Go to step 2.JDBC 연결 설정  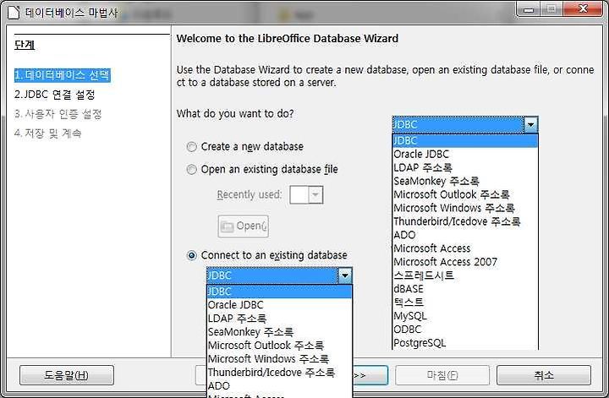tap(55, 95)
